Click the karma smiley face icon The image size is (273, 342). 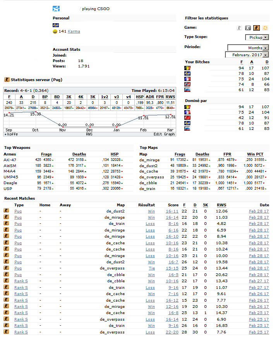pos(55,31)
